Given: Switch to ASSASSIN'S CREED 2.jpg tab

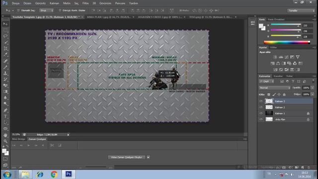Looking at the screenshot, I should pos(160,17).
